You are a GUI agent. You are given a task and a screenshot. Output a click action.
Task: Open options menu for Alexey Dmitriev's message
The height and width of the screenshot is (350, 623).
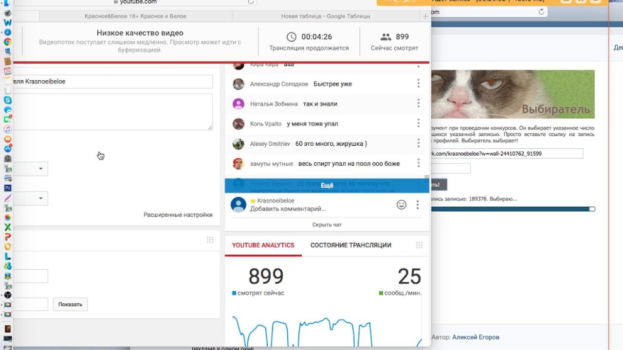click(x=418, y=143)
